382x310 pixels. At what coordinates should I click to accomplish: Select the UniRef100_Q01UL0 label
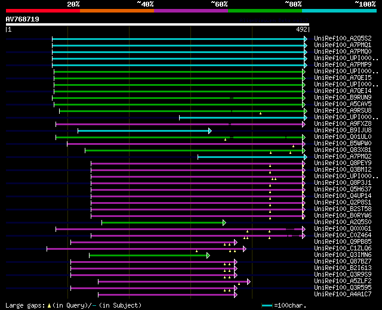343,137
